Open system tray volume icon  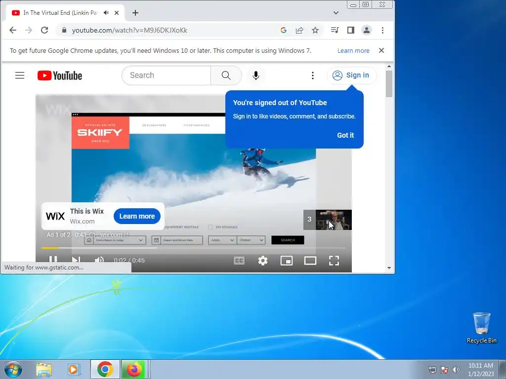point(456,370)
